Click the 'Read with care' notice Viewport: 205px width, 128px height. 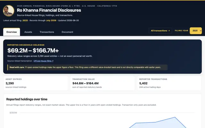click(87, 68)
